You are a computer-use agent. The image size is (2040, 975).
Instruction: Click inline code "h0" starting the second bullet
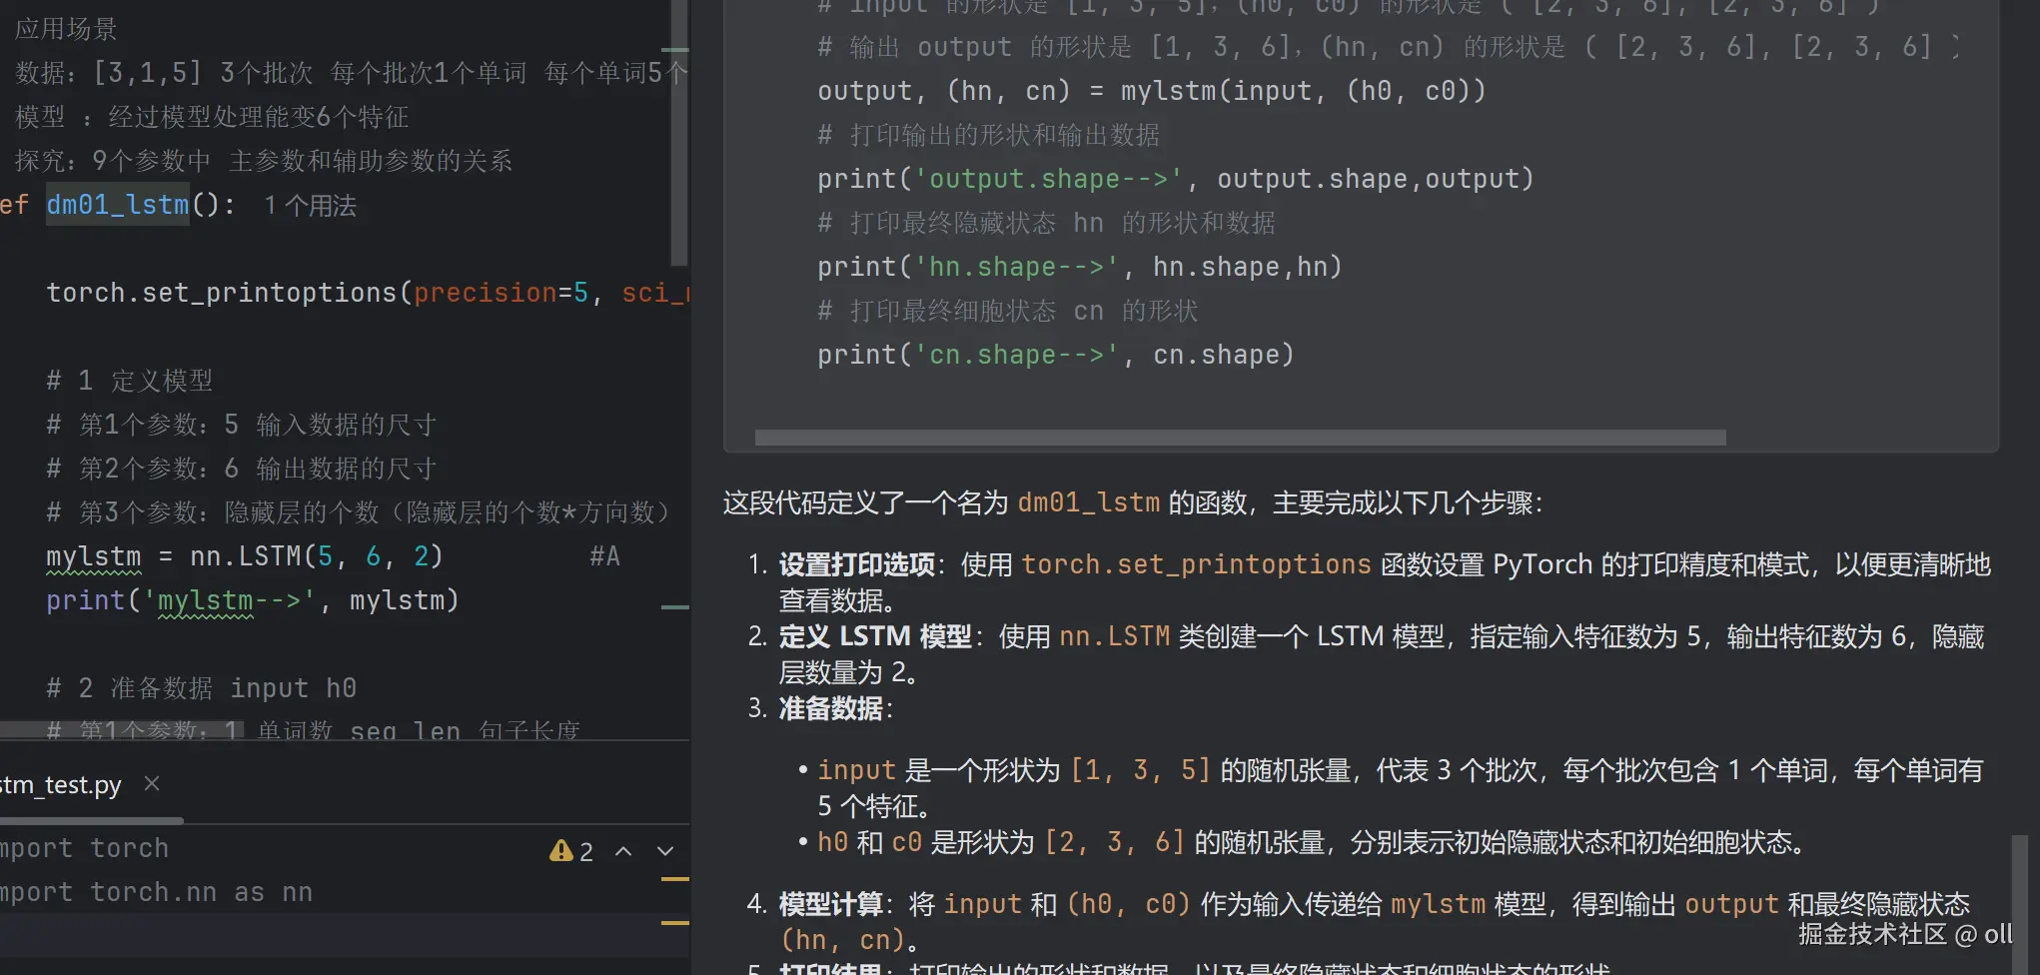pyautogui.click(x=833, y=842)
